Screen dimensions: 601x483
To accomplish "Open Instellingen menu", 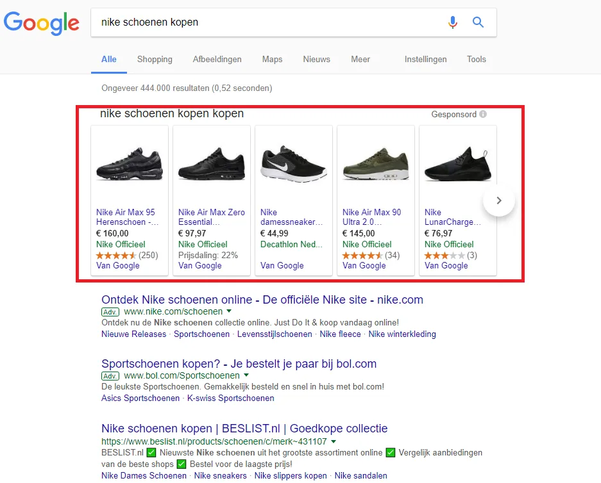I will (x=425, y=60).
